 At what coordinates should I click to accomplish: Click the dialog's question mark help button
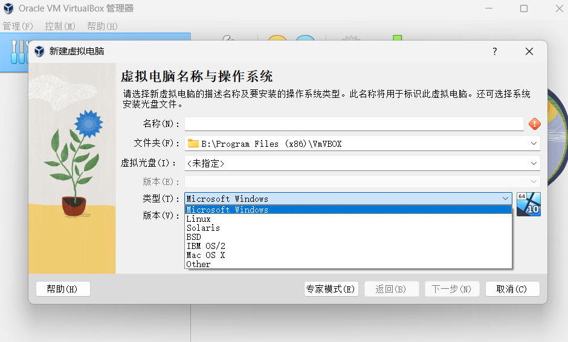point(495,51)
